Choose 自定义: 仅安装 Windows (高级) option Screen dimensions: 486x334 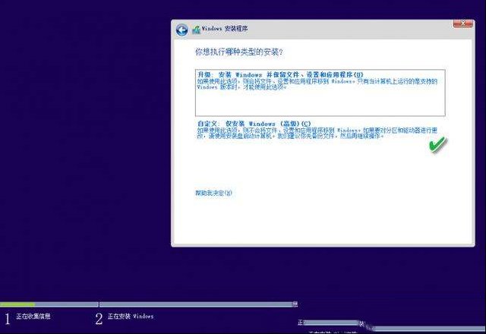tap(317, 130)
